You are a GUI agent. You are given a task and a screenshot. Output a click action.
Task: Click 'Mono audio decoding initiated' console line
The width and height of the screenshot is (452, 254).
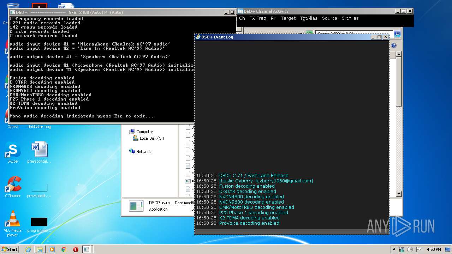tap(82, 116)
